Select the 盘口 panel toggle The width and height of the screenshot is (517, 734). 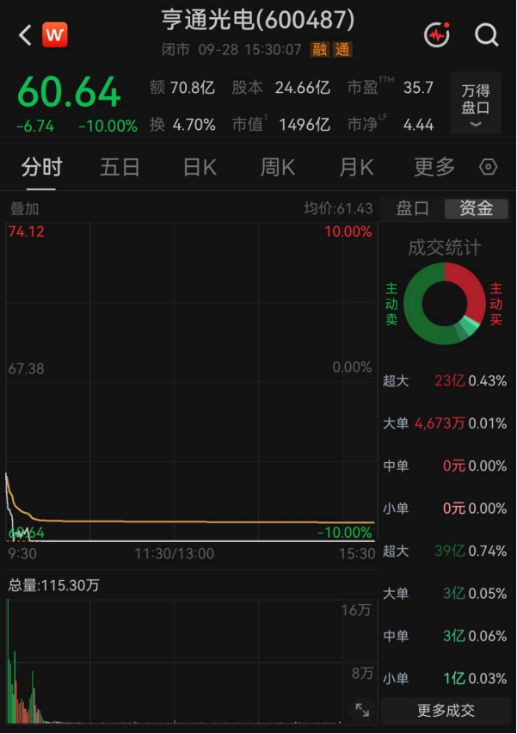tap(412, 208)
